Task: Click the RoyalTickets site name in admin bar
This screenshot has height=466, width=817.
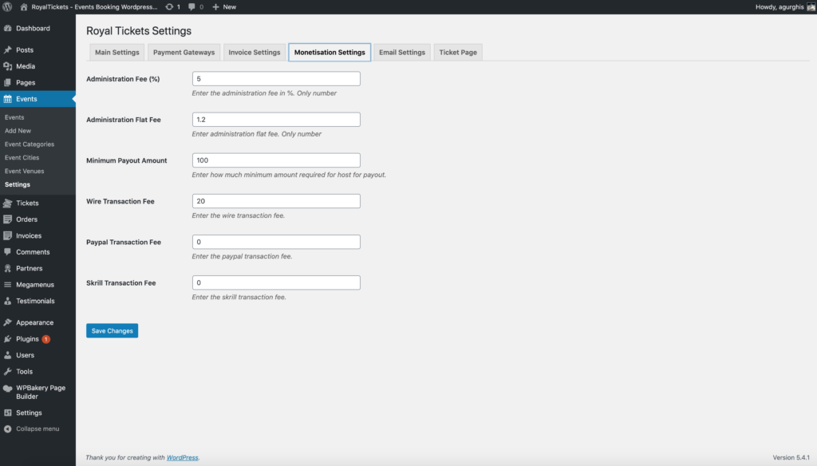Action: (94, 6)
